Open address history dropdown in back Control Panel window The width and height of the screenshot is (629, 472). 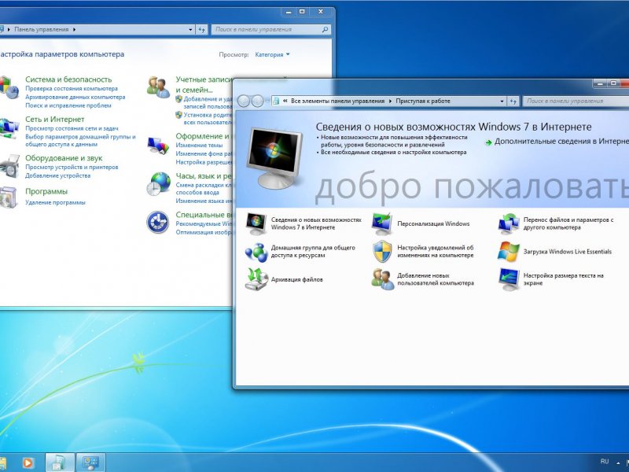190,29
